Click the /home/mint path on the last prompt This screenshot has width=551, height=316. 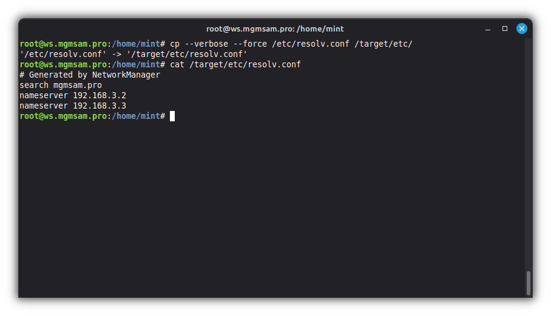[134, 116]
